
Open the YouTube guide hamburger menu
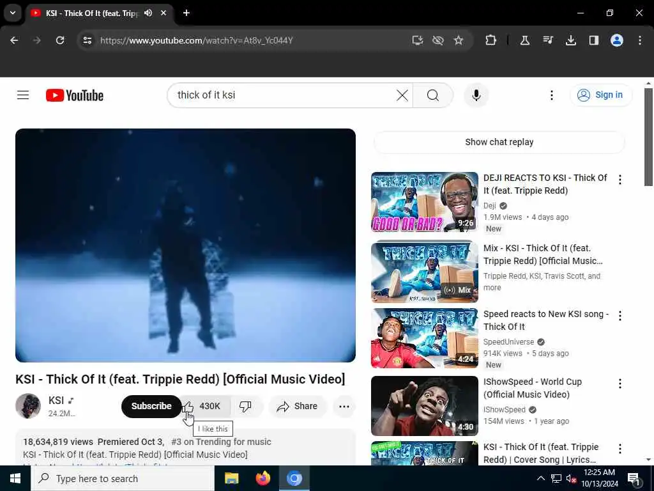(x=23, y=95)
